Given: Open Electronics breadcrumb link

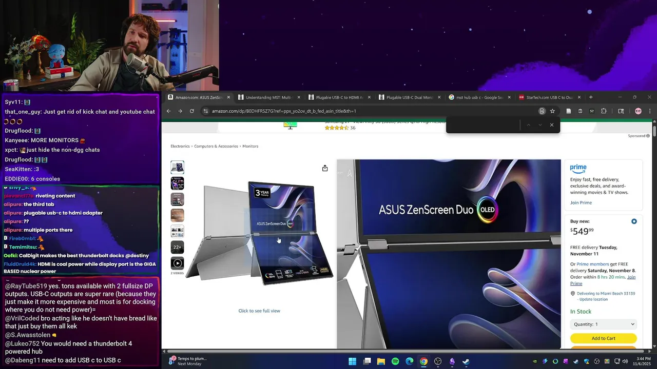Looking at the screenshot, I should coord(180,146).
